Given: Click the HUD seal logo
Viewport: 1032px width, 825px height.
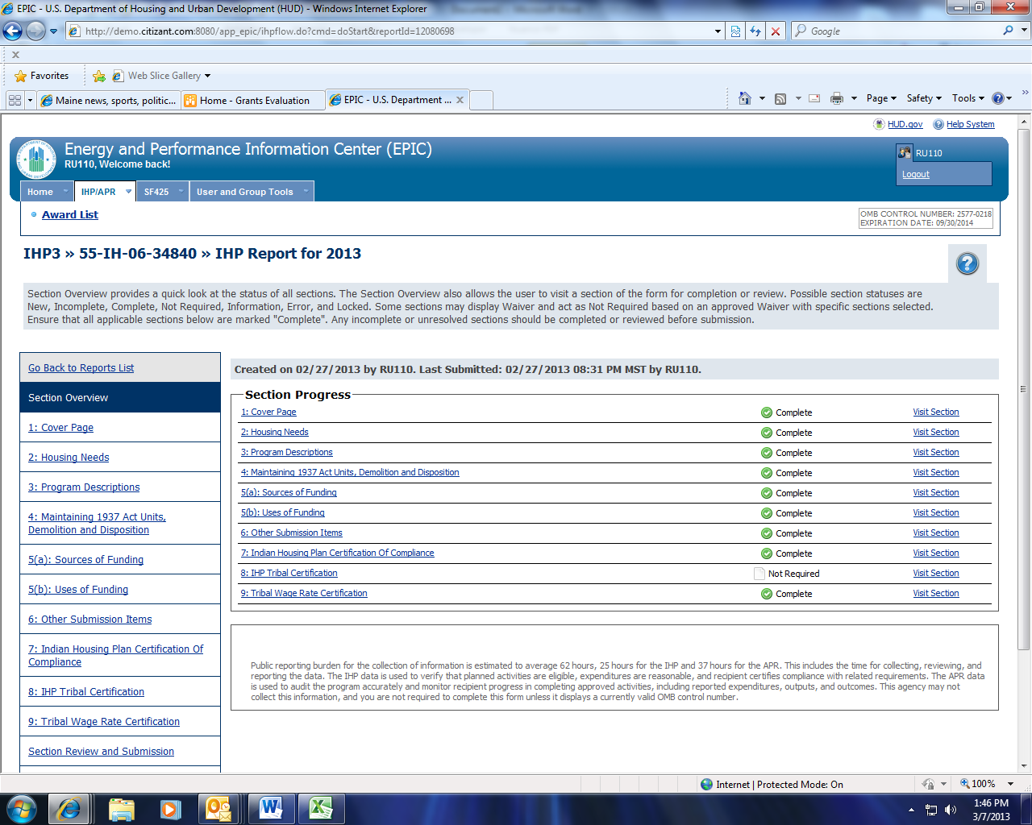Looking at the screenshot, I should click(x=36, y=159).
